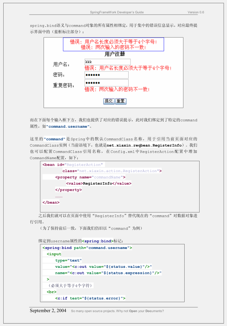Click the 重复密码 field label
This screenshot has height=326, width=227.
pyautogui.click(x=64, y=85)
